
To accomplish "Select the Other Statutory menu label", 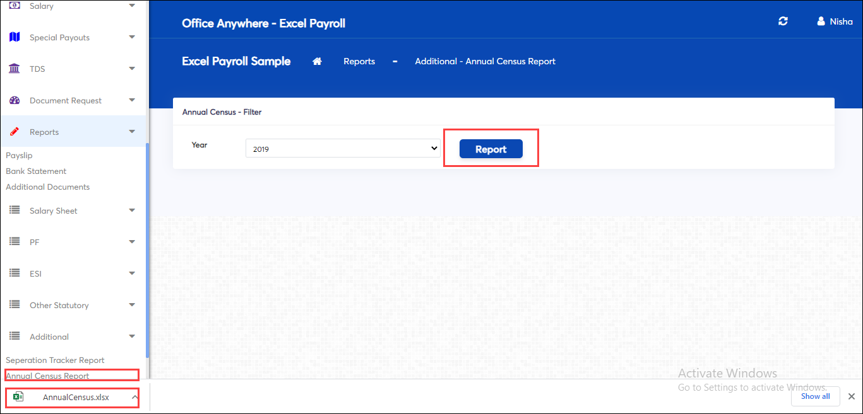I will point(59,305).
